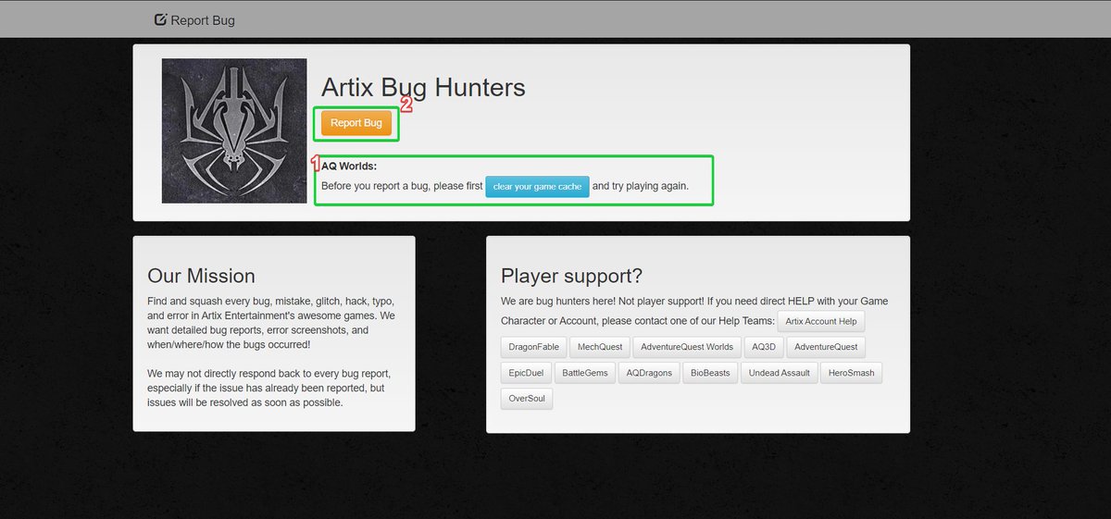Image resolution: width=1111 pixels, height=519 pixels.
Task: Open the BattleGems help button
Action: (x=586, y=373)
